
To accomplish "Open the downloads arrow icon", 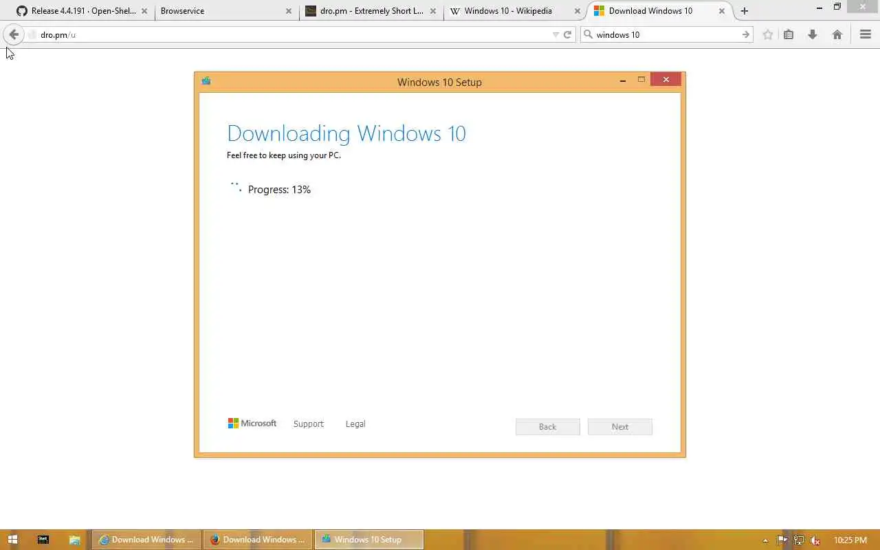I will tap(813, 34).
